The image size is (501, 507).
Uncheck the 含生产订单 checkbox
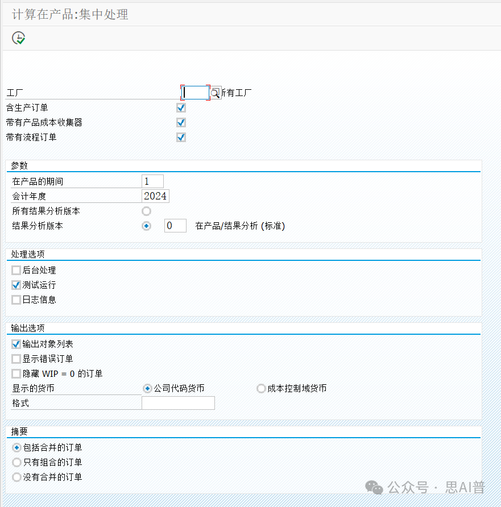pyautogui.click(x=181, y=107)
